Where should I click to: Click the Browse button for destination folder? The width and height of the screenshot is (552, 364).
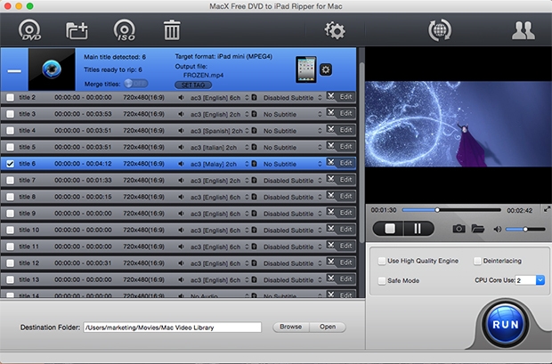click(x=290, y=327)
